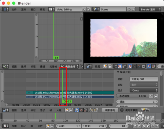Open Info editor type selector
Viewport: 164px width, 129px height.
6,10
